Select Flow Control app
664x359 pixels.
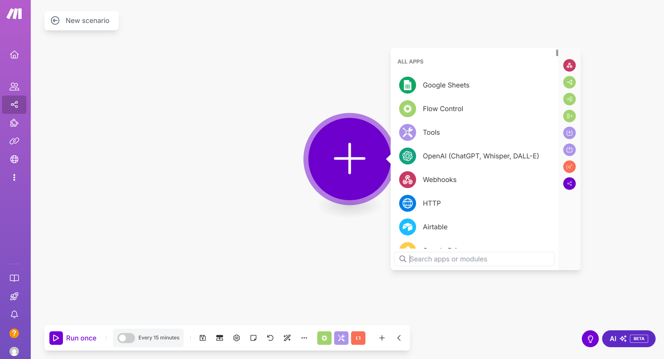click(474, 109)
